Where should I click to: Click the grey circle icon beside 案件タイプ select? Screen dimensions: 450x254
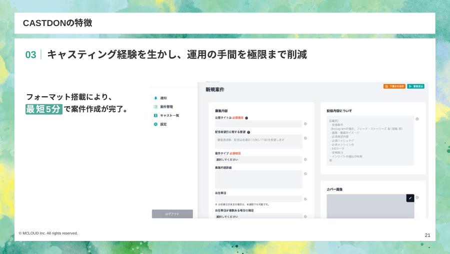point(305,159)
